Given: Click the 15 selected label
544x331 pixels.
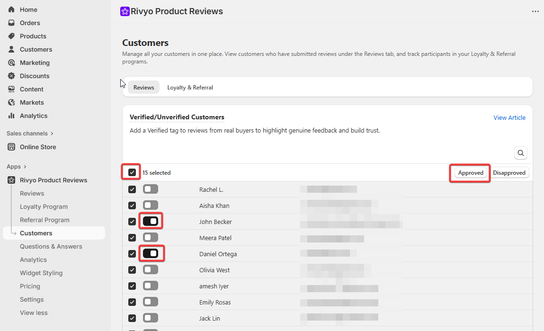Looking at the screenshot, I should pyautogui.click(x=156, y=173).
